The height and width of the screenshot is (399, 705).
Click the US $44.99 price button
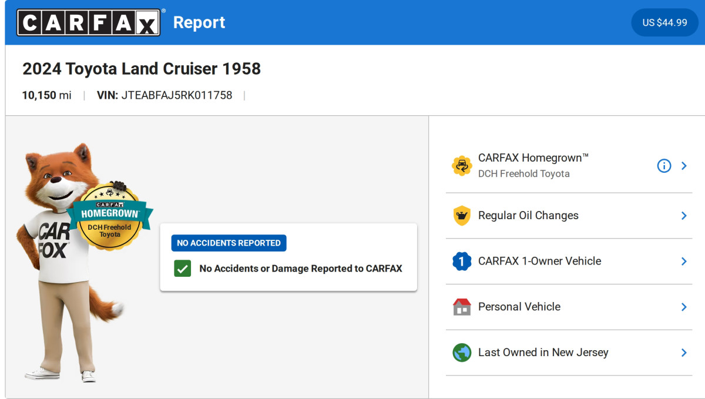click(664, 22)
